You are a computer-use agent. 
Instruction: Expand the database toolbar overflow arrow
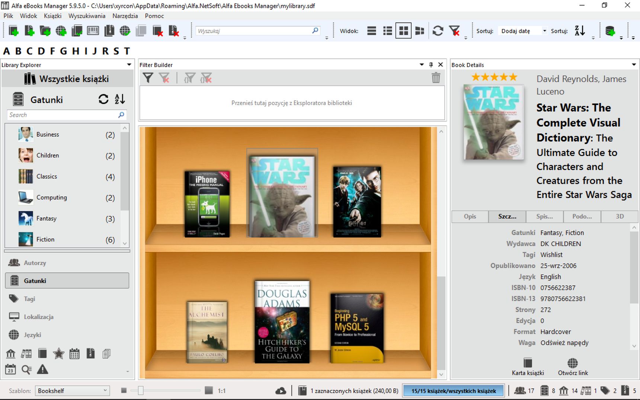point(621,38)
